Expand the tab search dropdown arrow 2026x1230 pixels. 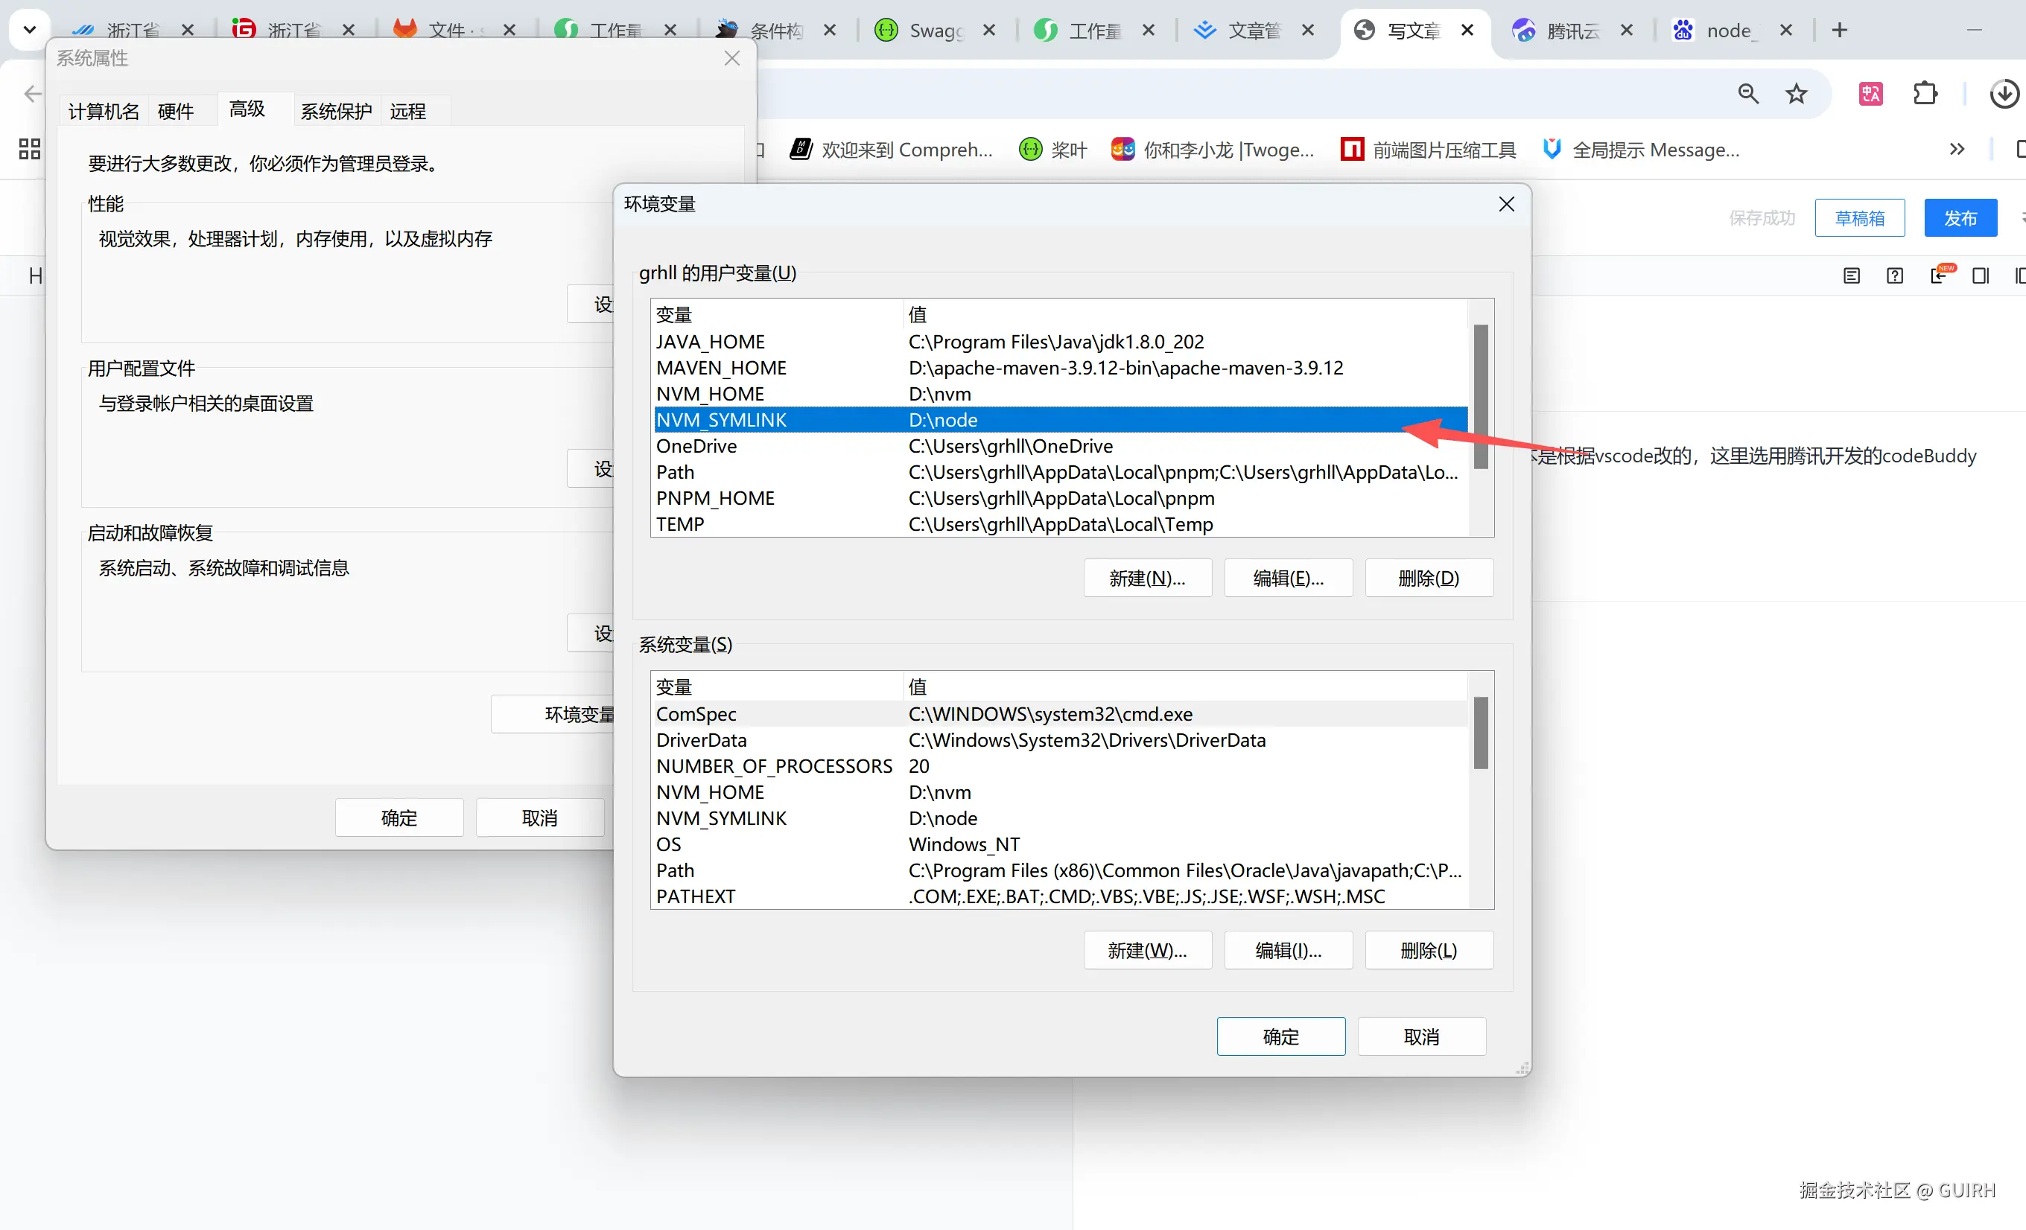coord(30,31)
